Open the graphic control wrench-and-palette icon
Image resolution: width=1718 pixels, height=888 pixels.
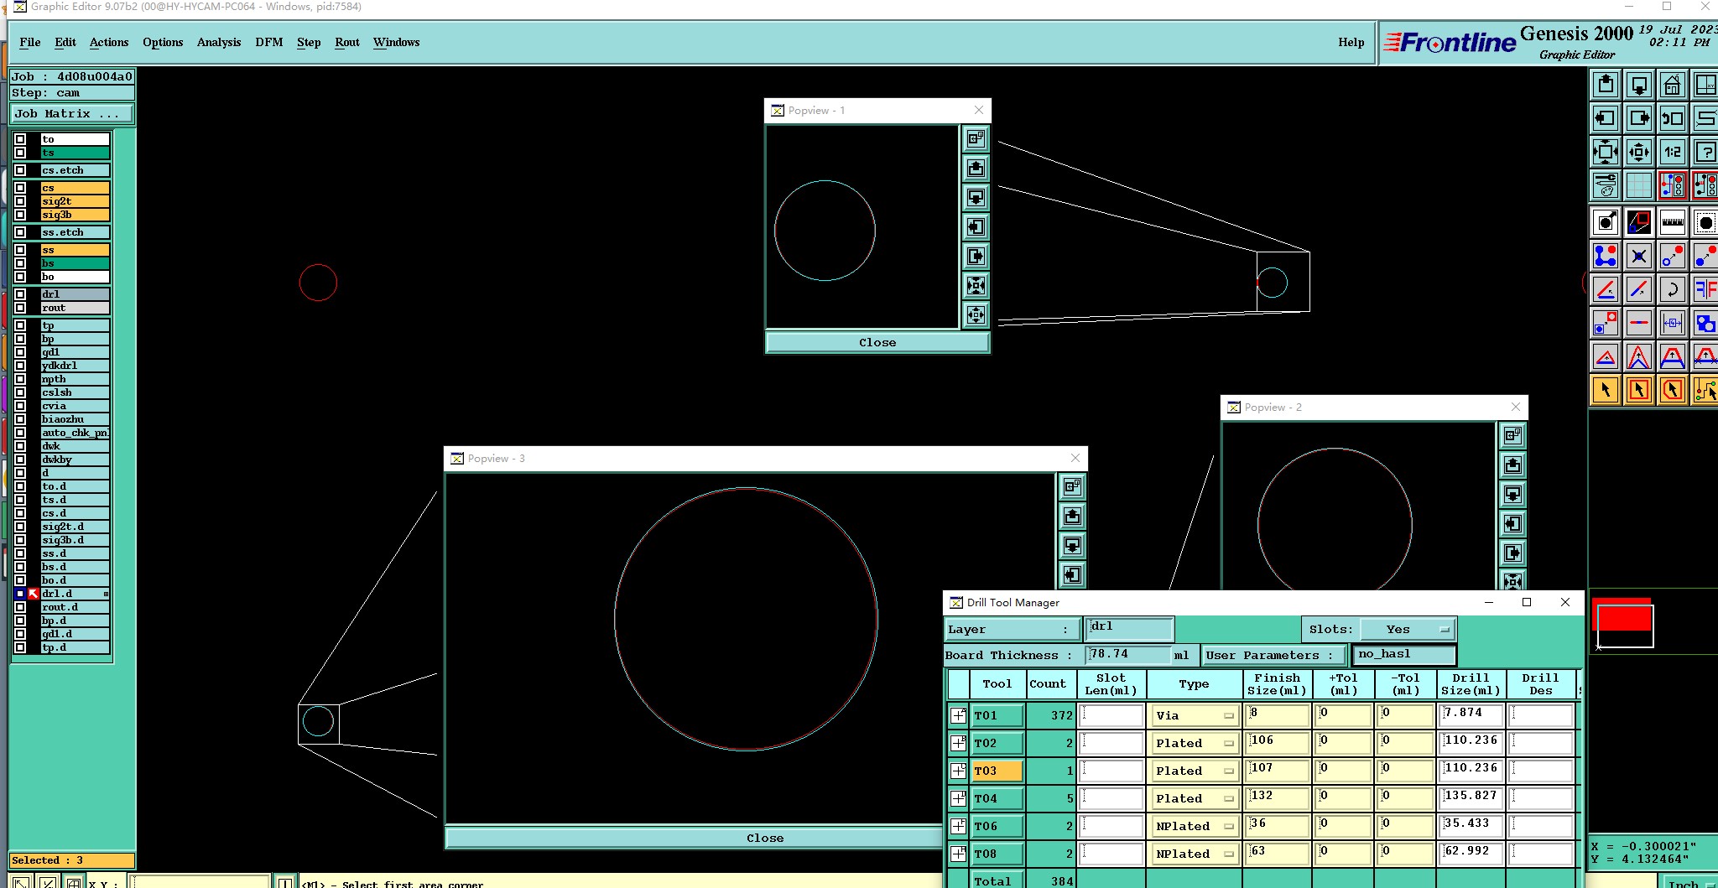pos(1606,184)
